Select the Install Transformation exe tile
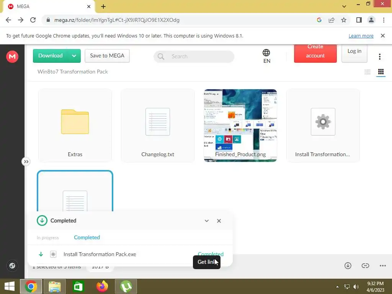Viewport: 392px width, 294px height. pyautogui.click(x=323, y=126)
